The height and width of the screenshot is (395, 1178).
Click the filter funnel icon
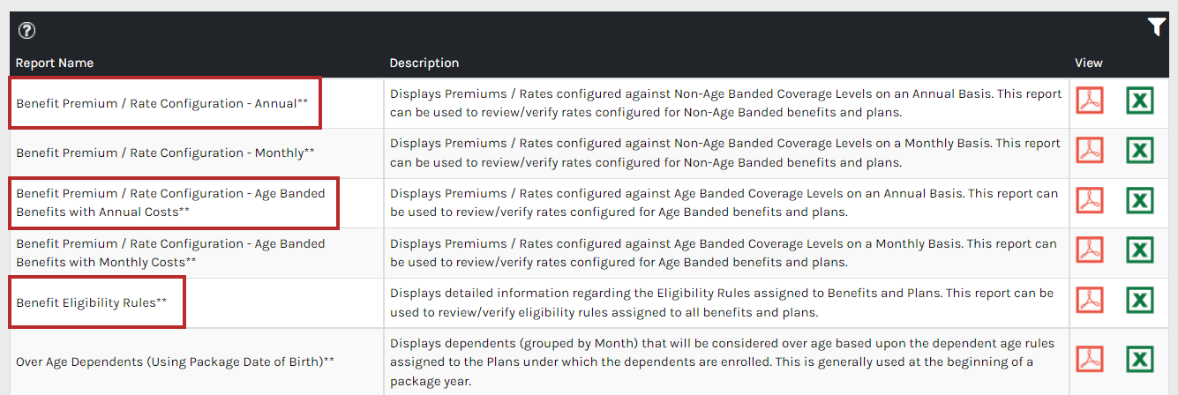pos(1157,27)
